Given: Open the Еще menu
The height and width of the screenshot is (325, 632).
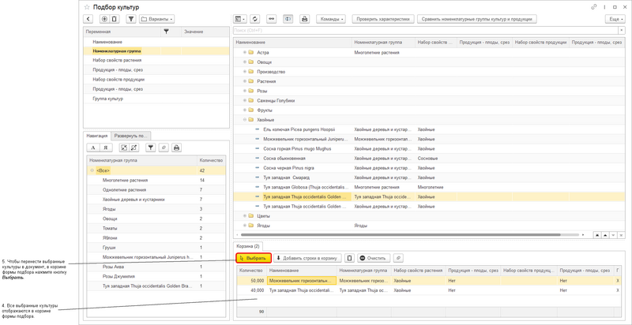Looking at the screenshot, I should coord(615,19).
